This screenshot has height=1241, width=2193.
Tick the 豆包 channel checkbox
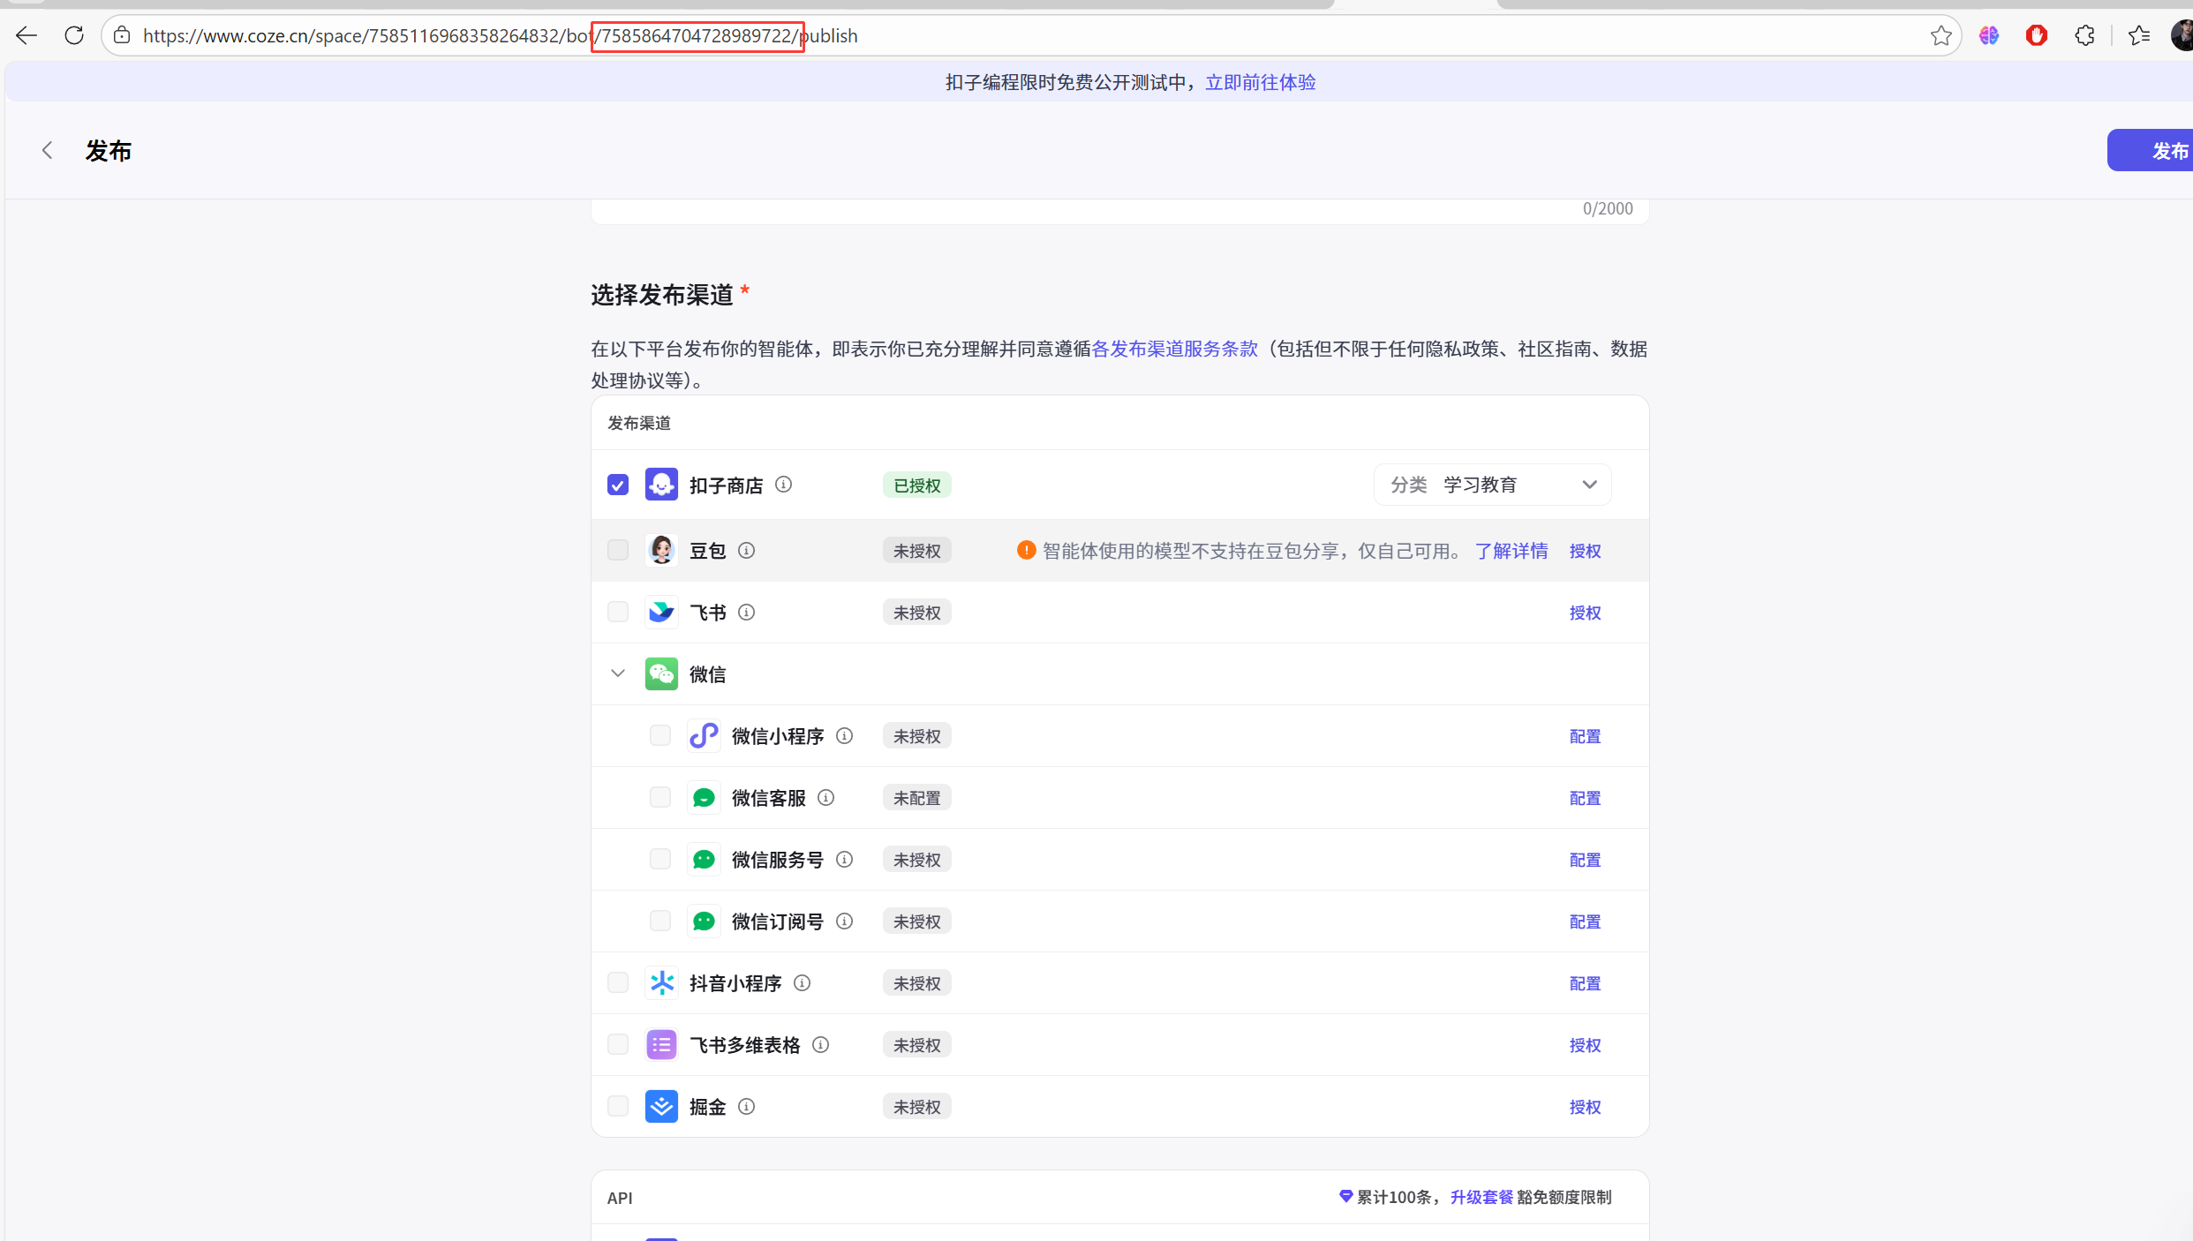coord(618,550)
